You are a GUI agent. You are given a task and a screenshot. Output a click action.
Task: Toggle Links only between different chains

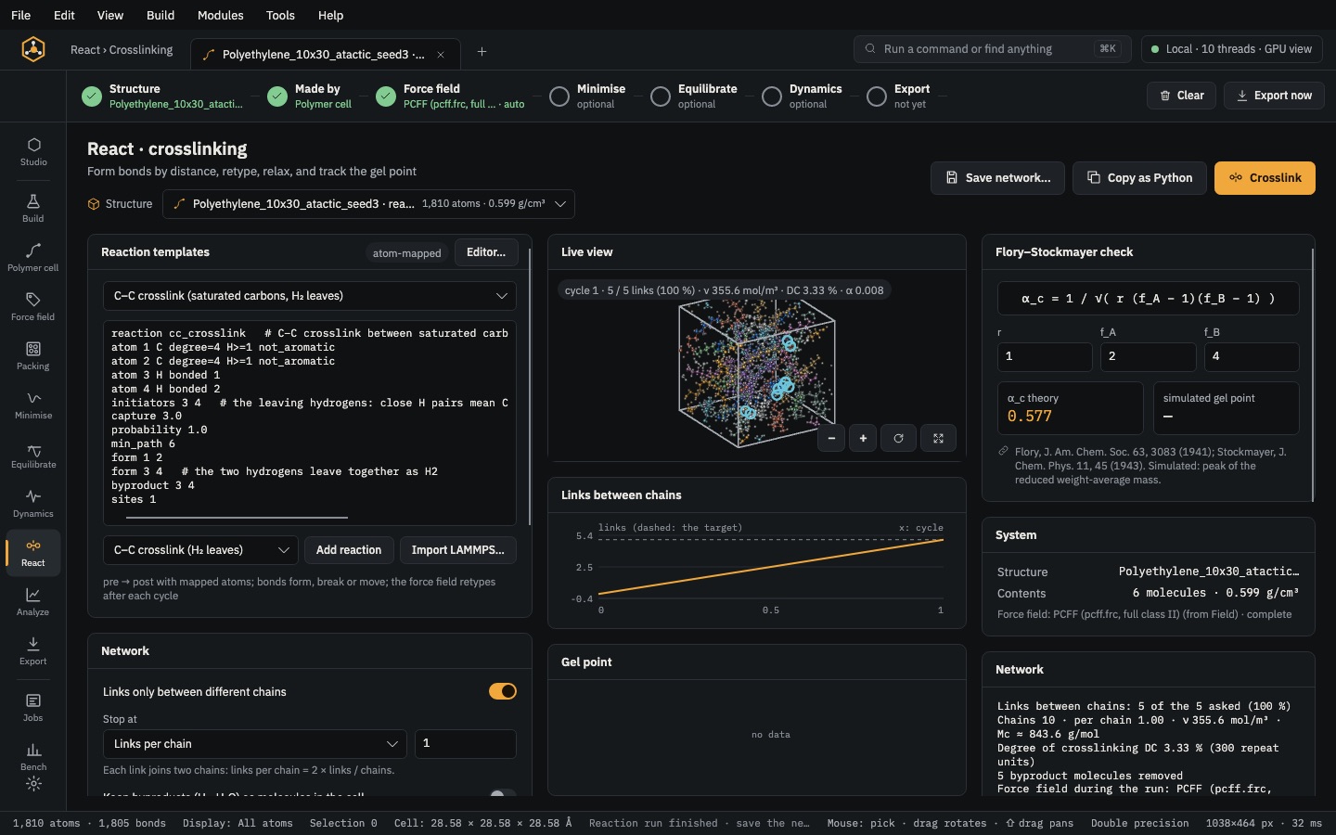pyautogui.click(x=503, y=691)
